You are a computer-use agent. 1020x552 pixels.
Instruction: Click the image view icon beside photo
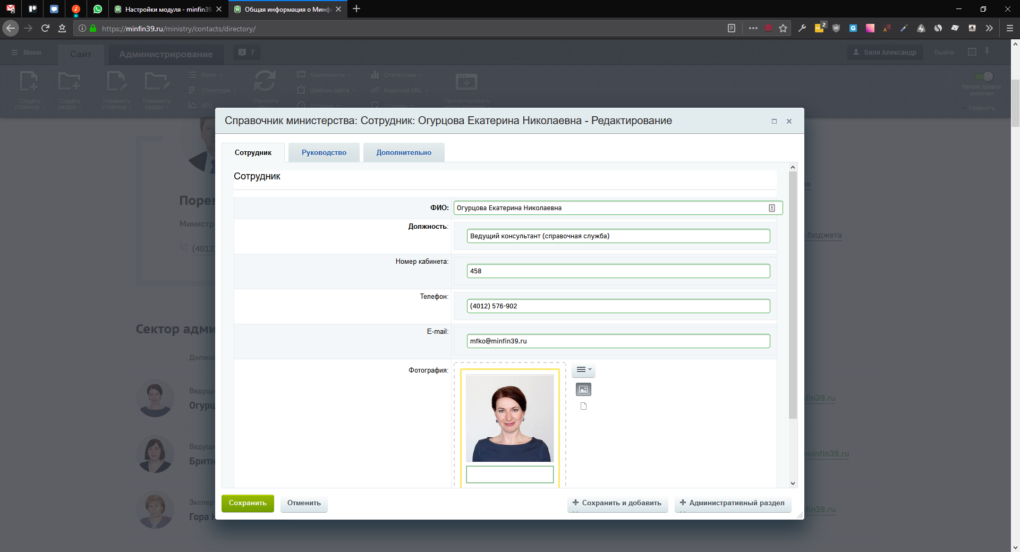tap(583, 390)
